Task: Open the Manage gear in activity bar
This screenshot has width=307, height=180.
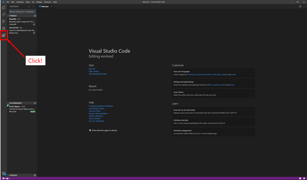Action: coord(3,173)
